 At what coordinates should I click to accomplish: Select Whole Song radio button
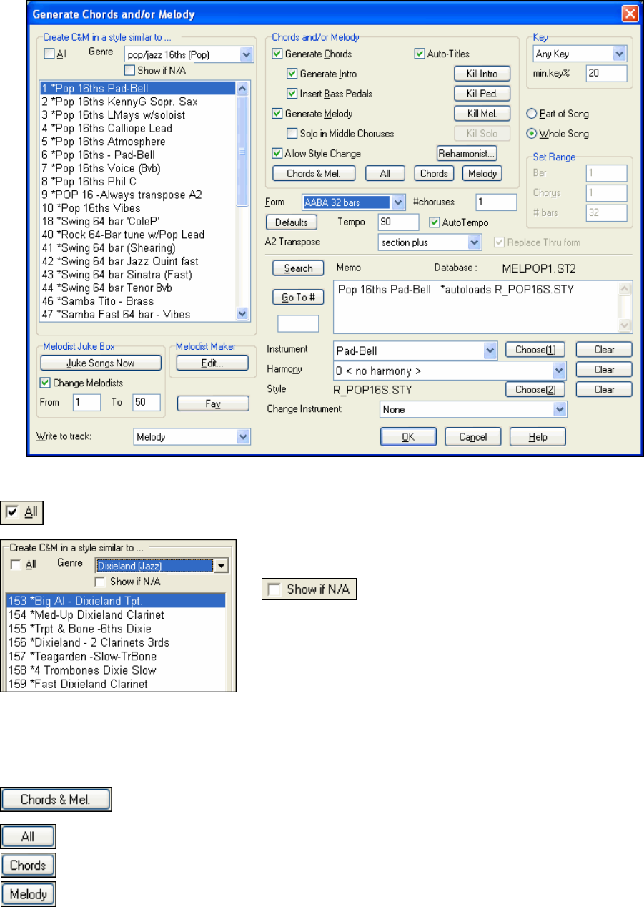click(531, 134)
